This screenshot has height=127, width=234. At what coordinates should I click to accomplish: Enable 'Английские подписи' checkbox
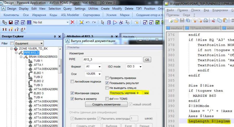[72, 81]
